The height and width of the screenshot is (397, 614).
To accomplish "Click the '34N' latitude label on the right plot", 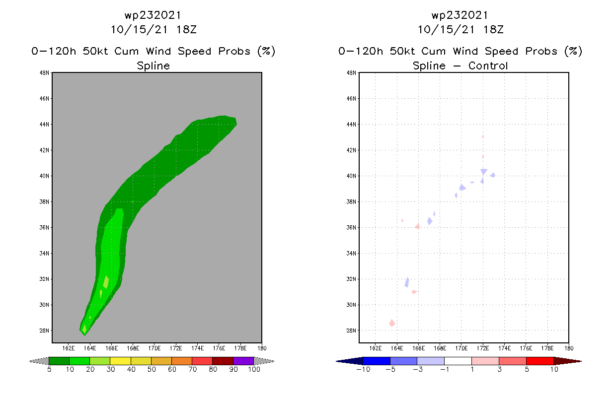I will (351, 254).
